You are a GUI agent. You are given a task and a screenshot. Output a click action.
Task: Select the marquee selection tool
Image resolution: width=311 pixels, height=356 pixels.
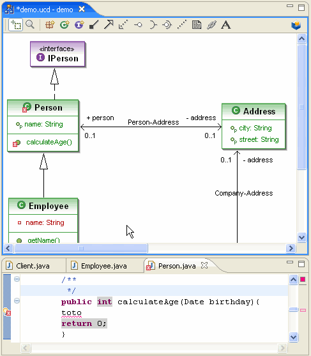pos(15,25)
